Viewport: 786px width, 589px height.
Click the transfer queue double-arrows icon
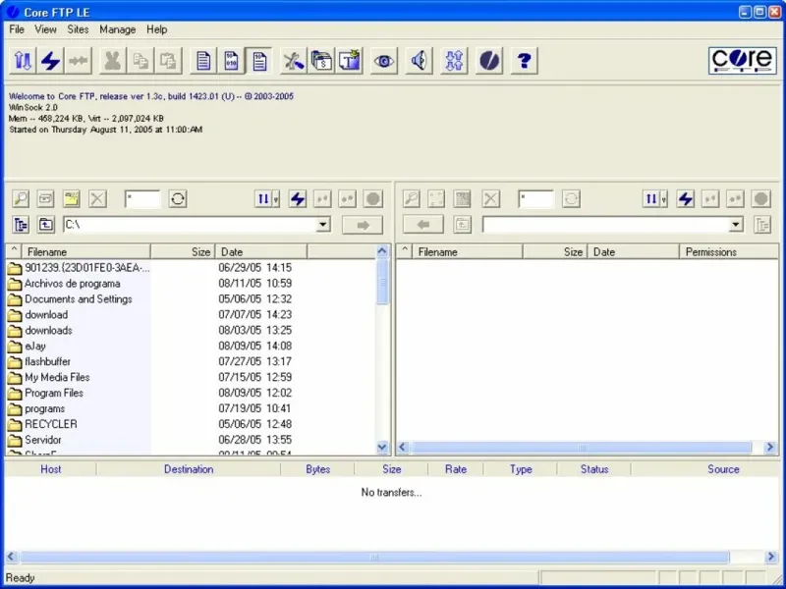[x=454, y=61]
